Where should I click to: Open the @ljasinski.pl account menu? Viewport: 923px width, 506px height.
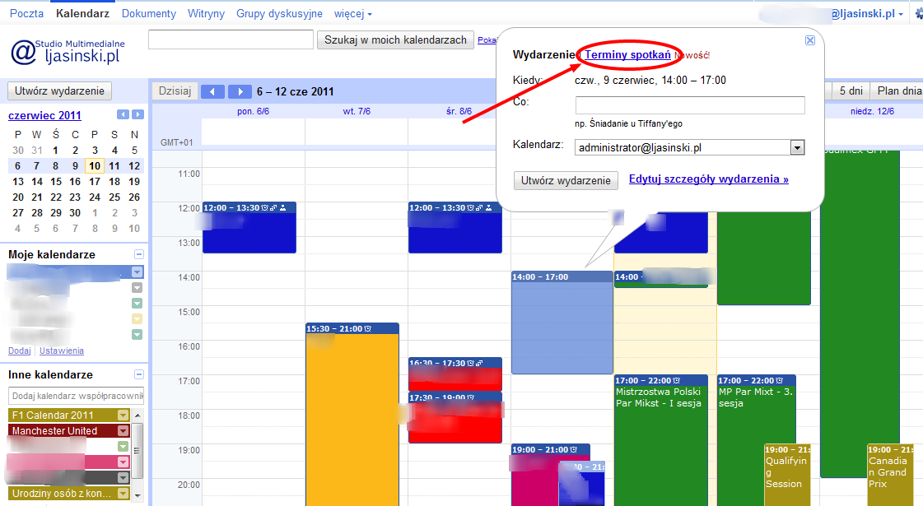(x=867, y=13)
